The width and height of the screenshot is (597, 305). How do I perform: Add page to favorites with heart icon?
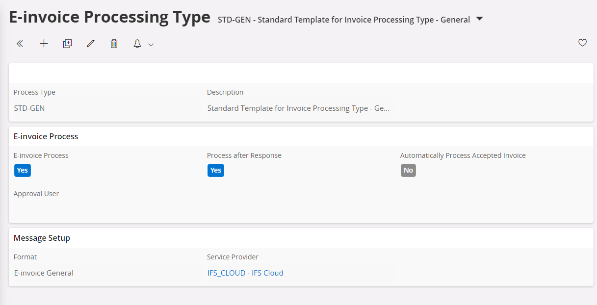[582, 43]
